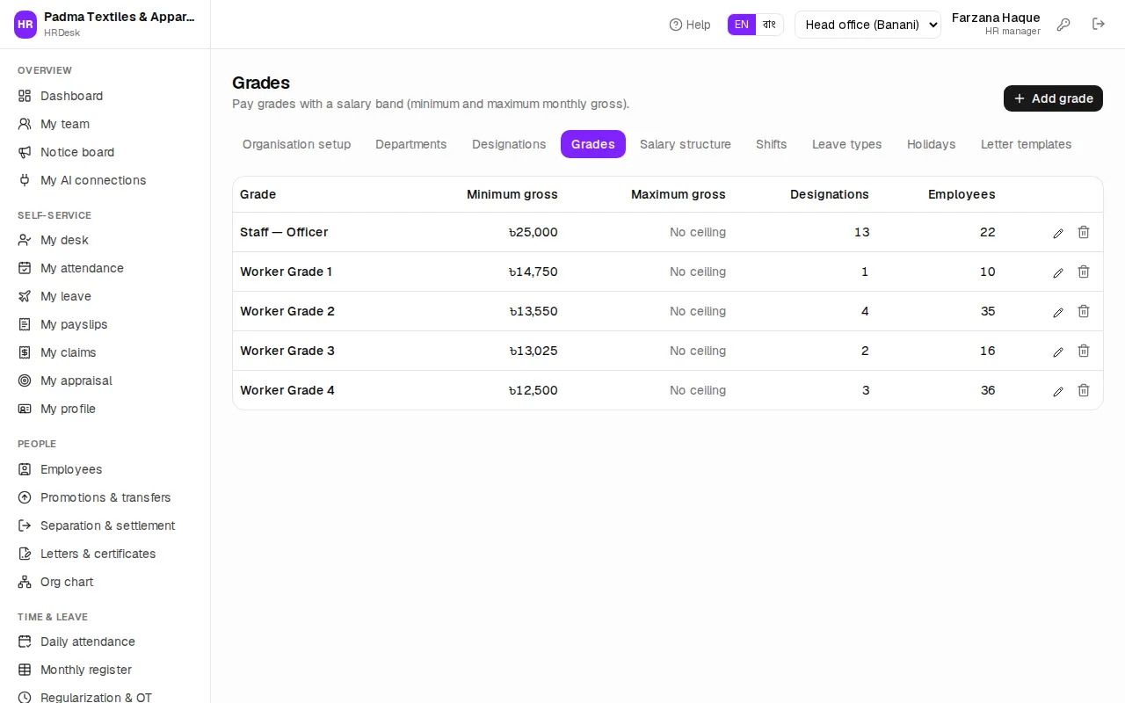The image size is (1125, 703).
Task: Open Promotions & transfers
Action: point(105,497)
